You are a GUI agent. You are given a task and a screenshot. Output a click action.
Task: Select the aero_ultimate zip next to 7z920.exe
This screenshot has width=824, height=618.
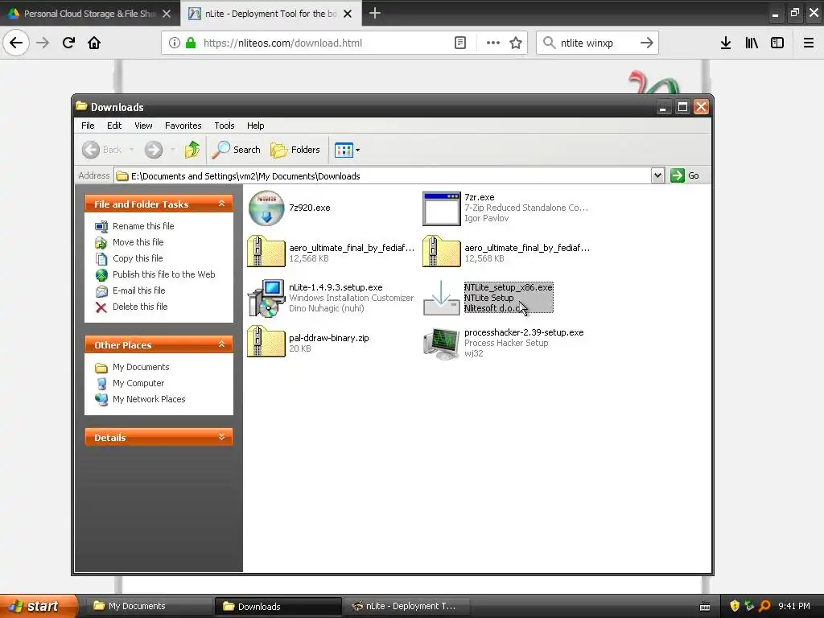(x=266, y=252)
